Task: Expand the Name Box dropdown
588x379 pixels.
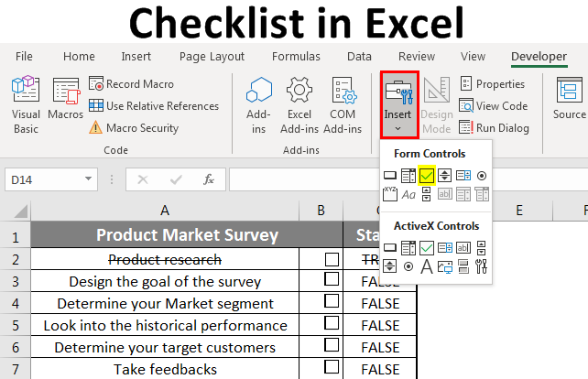Action: pos(88,179)
